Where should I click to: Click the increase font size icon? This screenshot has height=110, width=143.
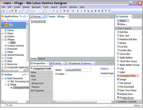tap(88, 11)
